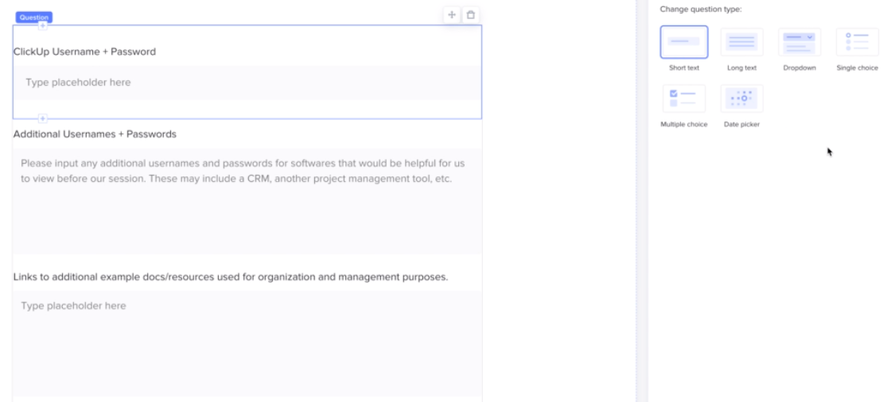The image size is (891, 402).
Task: Edit the ClickUp Username + Password title
Action: (x=84, y=52)
